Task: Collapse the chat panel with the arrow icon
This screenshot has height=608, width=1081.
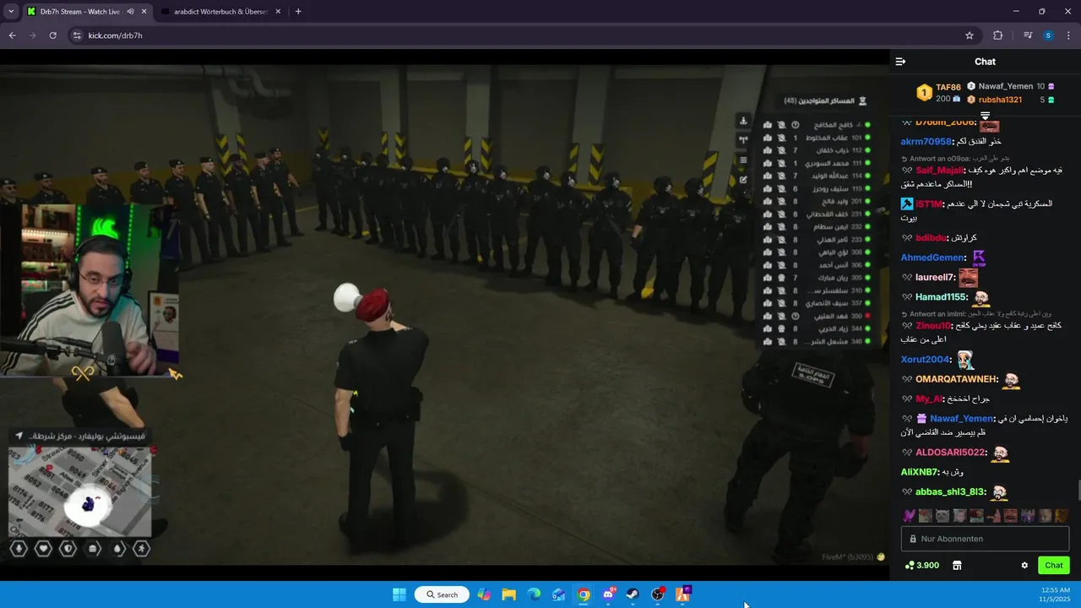Action: [900, 62]
